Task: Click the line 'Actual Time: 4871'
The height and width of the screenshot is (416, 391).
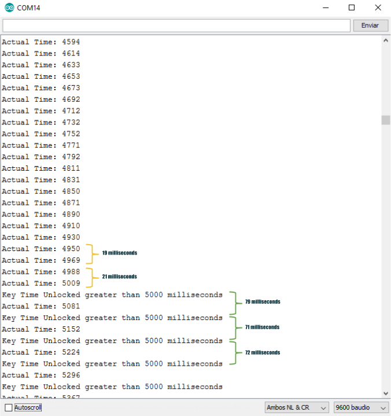Action: click(41, 203)
